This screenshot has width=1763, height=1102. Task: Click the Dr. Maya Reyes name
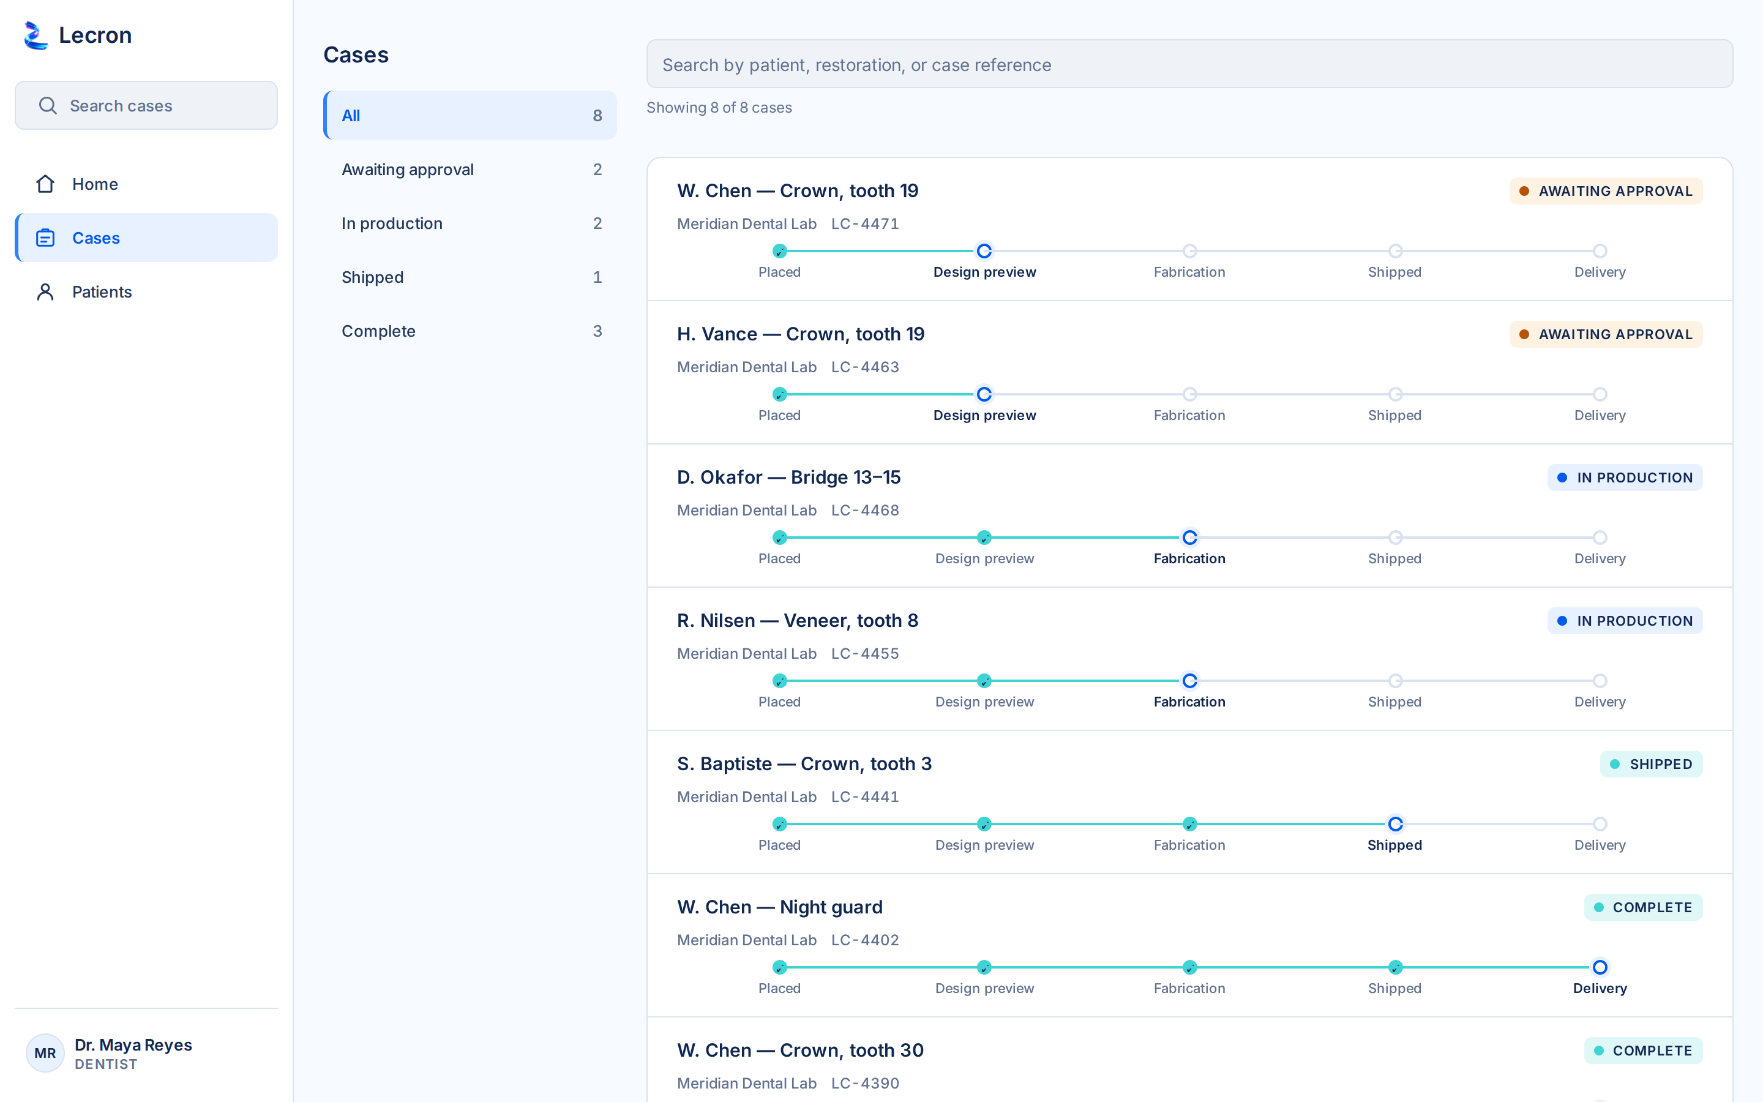point(133,1044)
